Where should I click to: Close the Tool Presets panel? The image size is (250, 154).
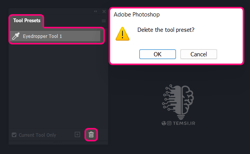point(104,11)
